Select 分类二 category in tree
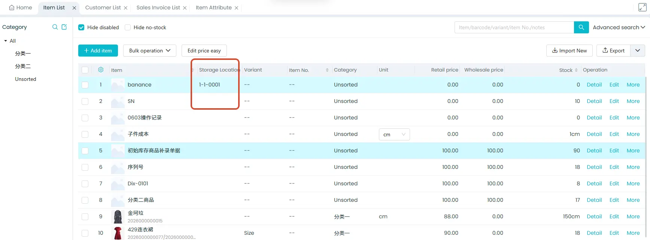The height and width of the screenshot is (240, 650). coord(23,66)
